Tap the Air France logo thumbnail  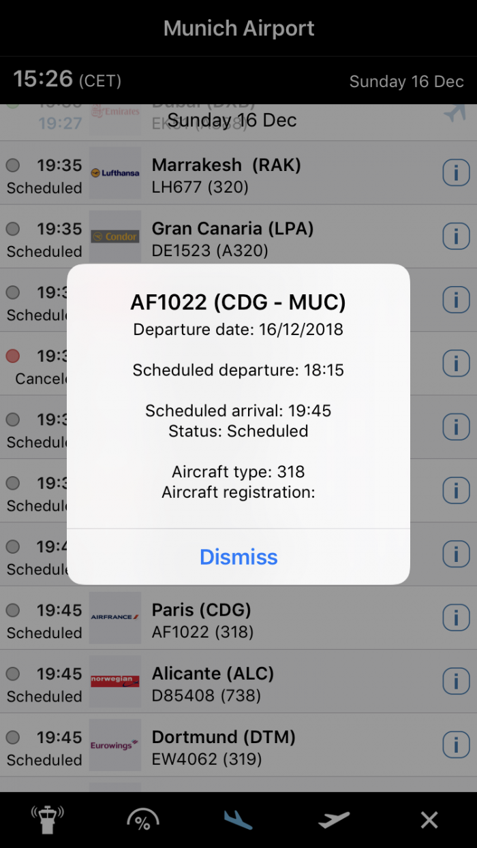[x=115, y=618]
